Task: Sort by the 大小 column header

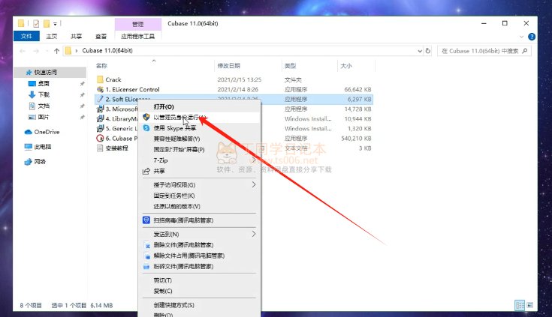Action: [346, 66]
